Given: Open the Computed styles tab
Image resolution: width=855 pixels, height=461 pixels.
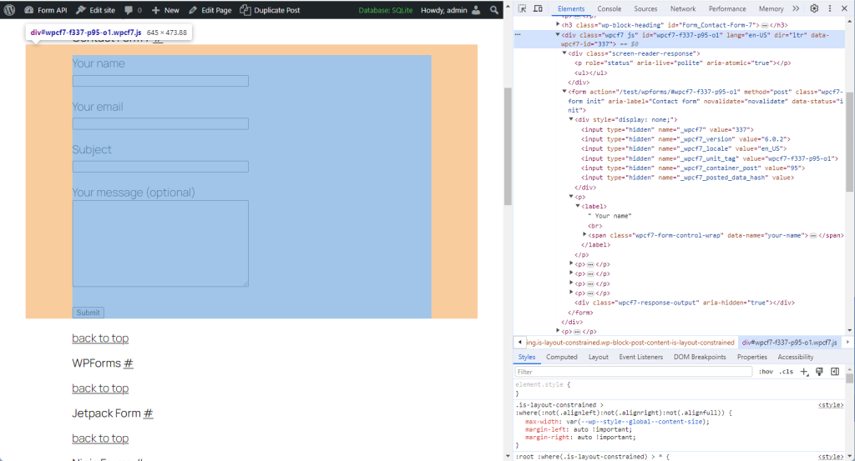Looking at the screenshot, I should [x=561, y=357].
